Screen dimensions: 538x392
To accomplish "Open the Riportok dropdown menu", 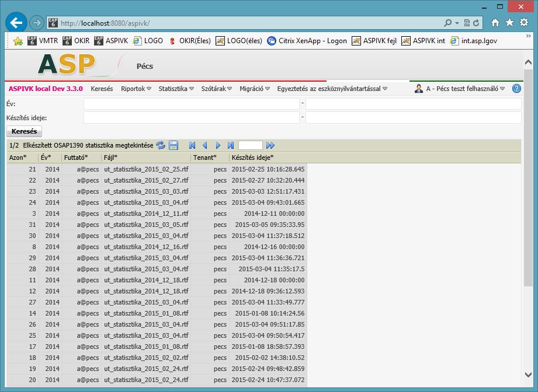I will [x=136, y=89].
